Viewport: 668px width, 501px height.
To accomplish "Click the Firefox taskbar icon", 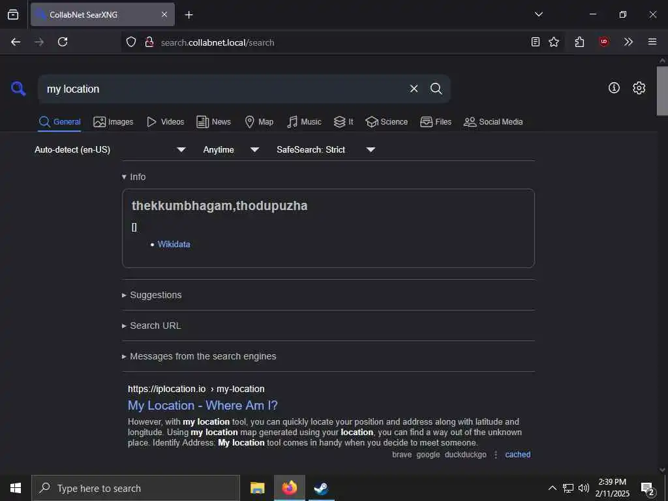I will pos(289,488).
